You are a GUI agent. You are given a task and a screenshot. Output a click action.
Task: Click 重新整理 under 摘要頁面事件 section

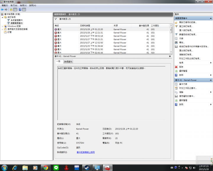pyautogui.click(x=183, y=71)
